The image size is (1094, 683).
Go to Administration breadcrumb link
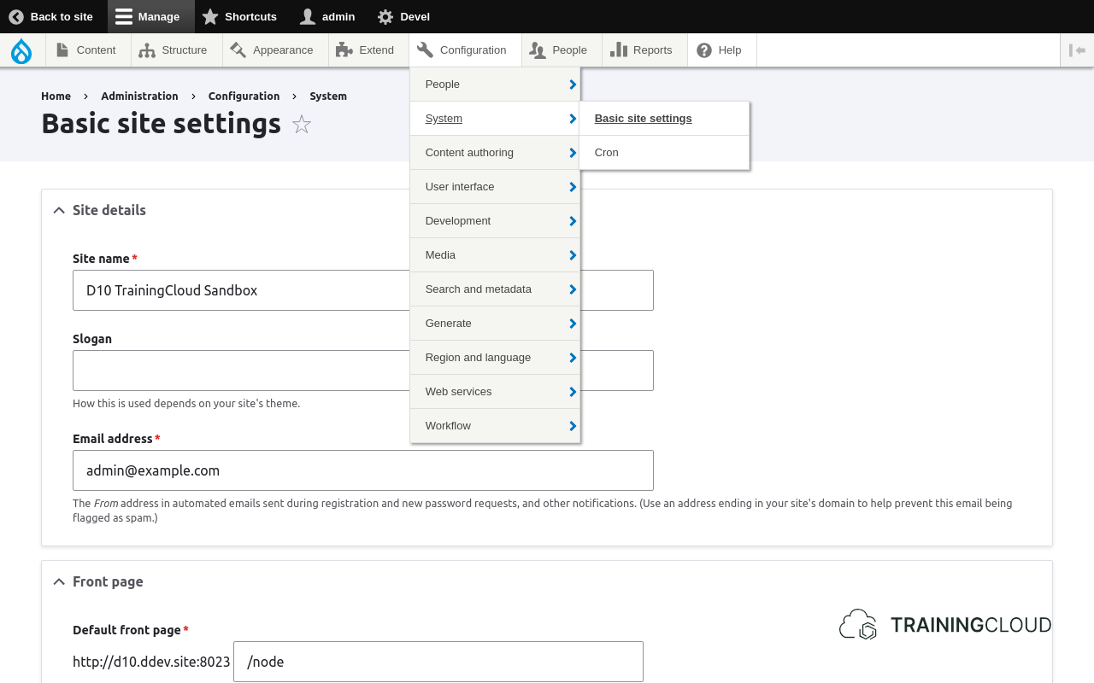point(139,96)
